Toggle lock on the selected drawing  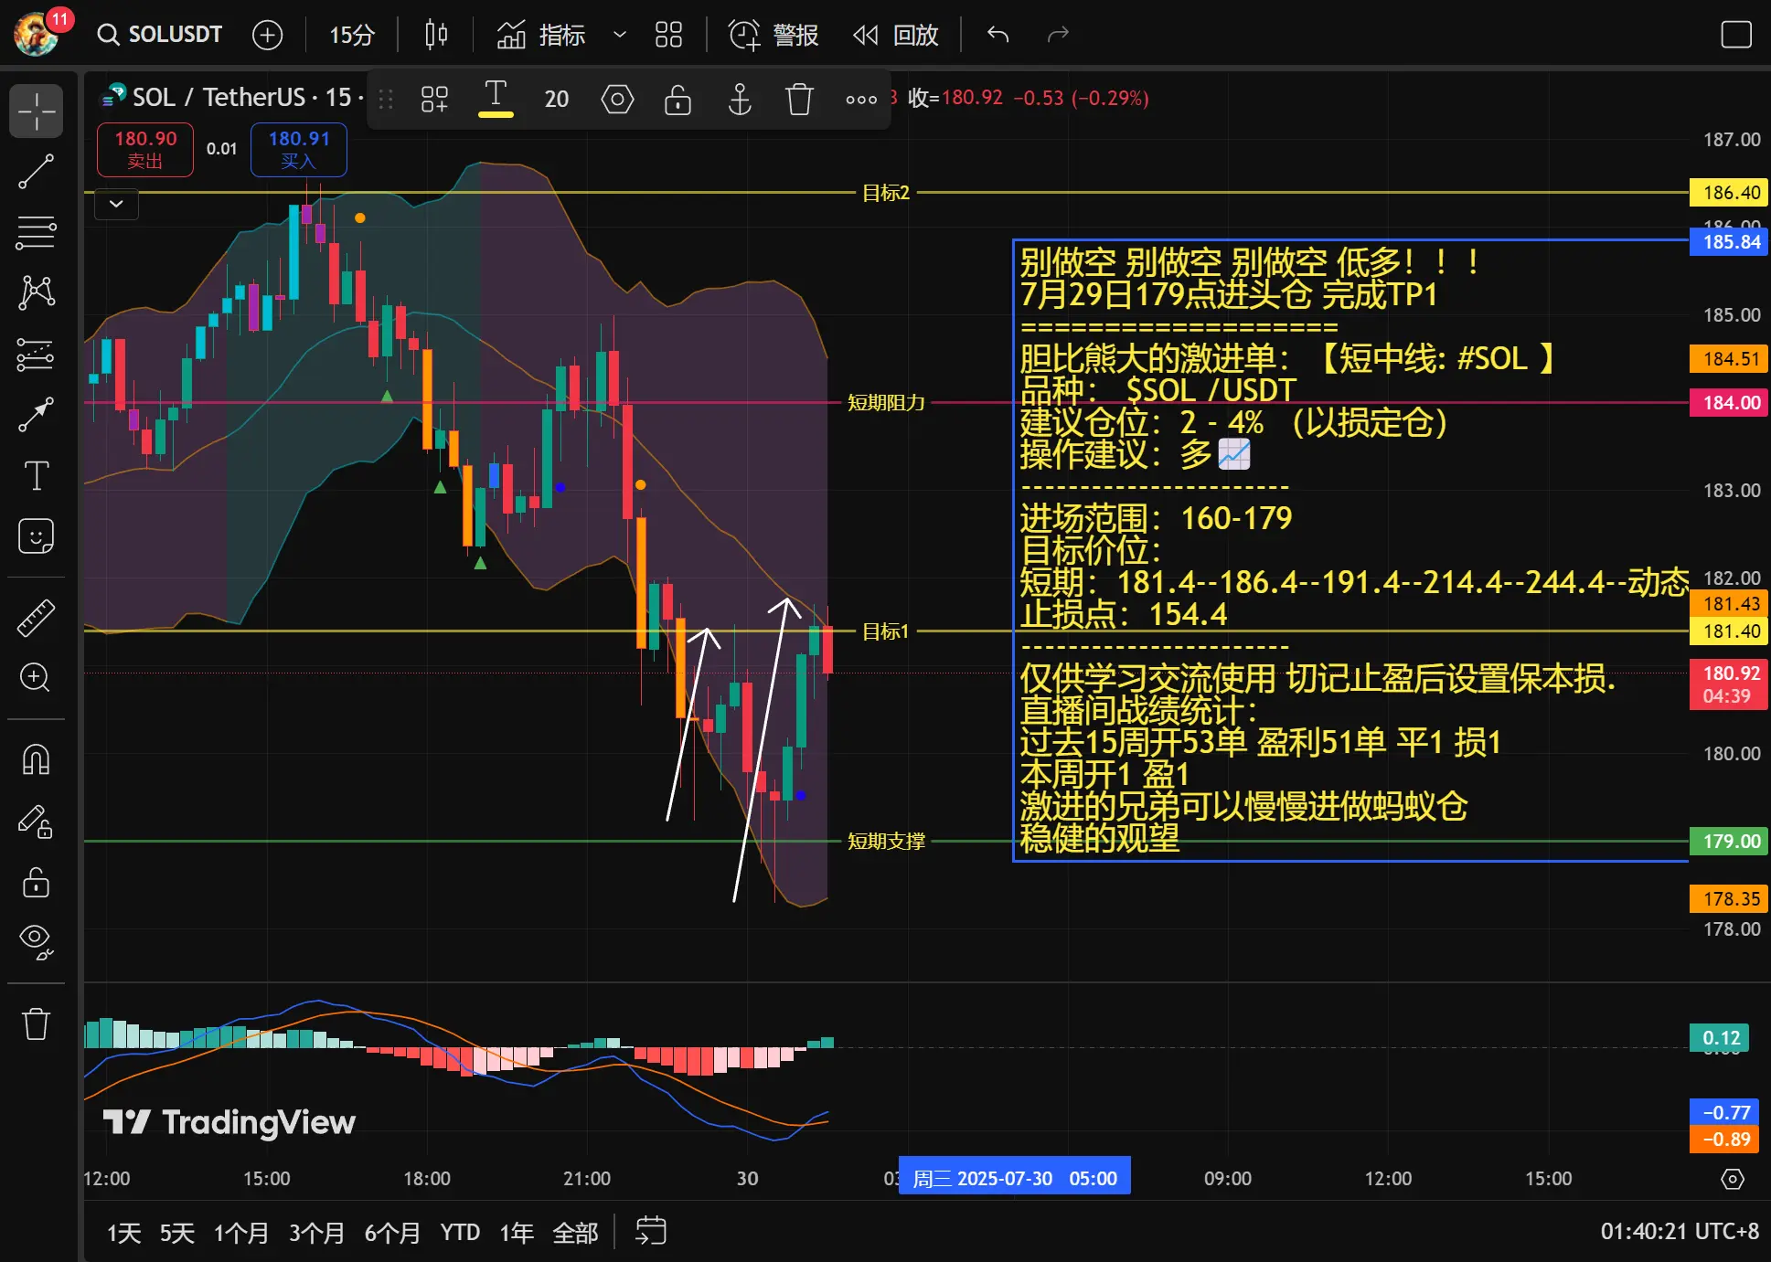(x=677, y=99)
